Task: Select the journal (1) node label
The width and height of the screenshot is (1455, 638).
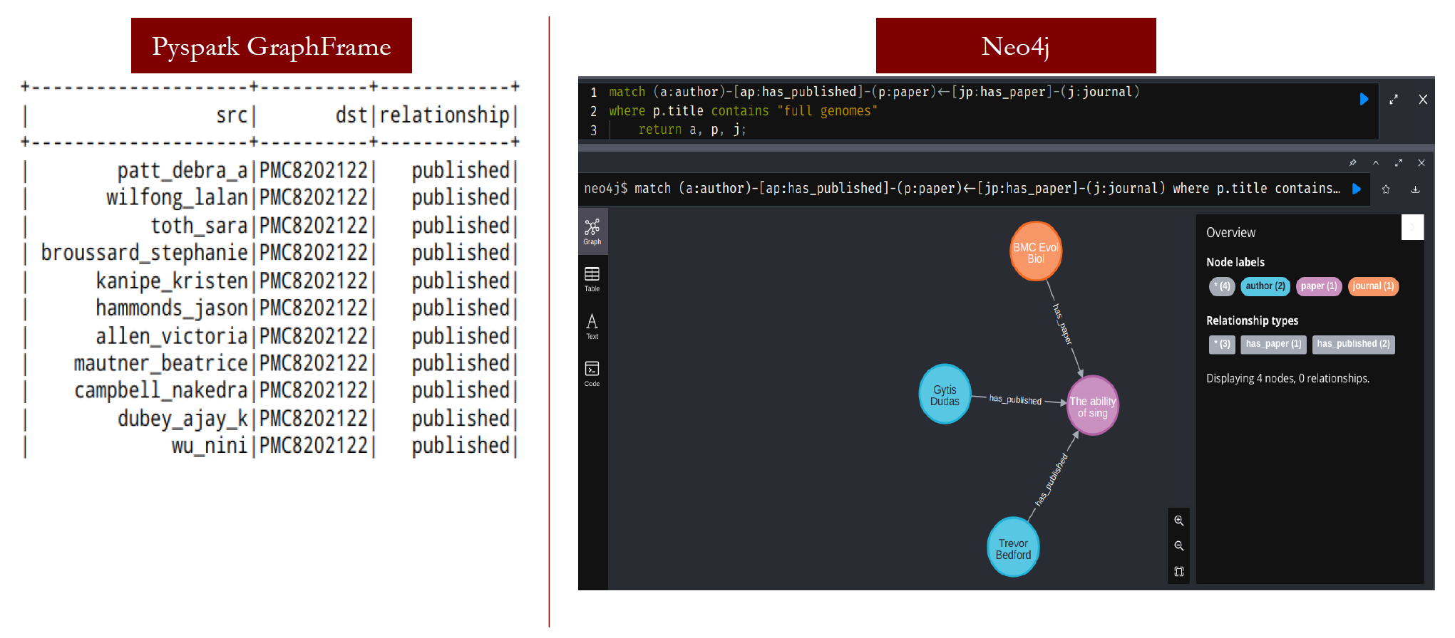Action: coord(1374,286)
